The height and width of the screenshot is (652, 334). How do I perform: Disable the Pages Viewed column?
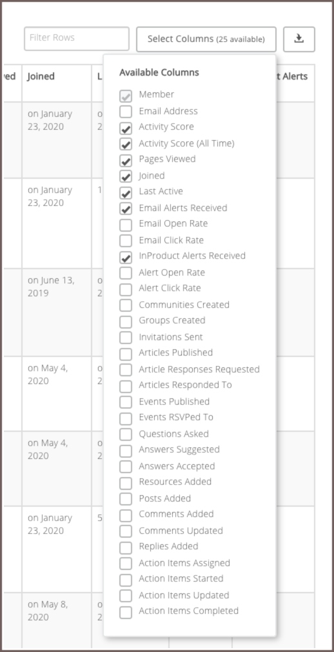pyautogui.click(x=126, y=160)
